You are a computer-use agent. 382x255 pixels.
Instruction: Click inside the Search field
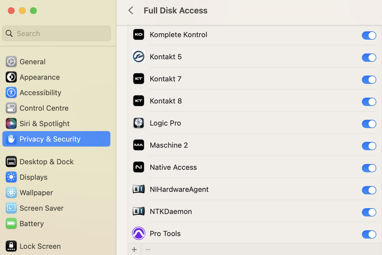click(x=56, y=33)
